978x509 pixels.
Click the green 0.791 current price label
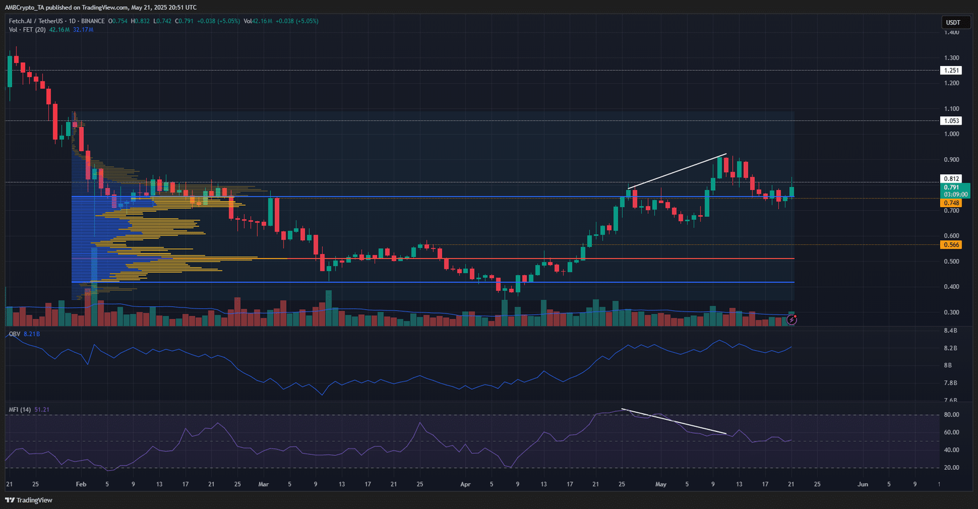pos(955,191)
